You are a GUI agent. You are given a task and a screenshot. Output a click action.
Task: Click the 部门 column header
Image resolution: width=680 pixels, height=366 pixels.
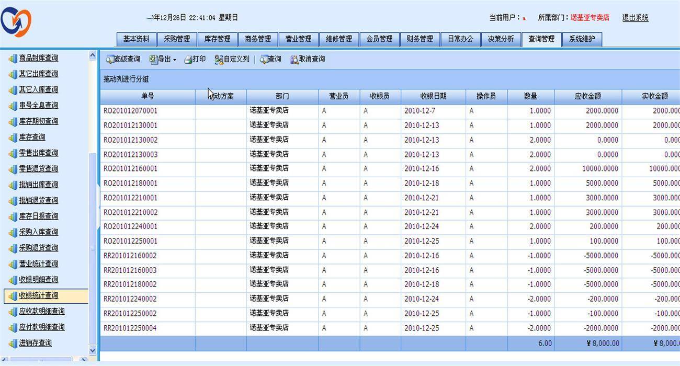[282, 97]
